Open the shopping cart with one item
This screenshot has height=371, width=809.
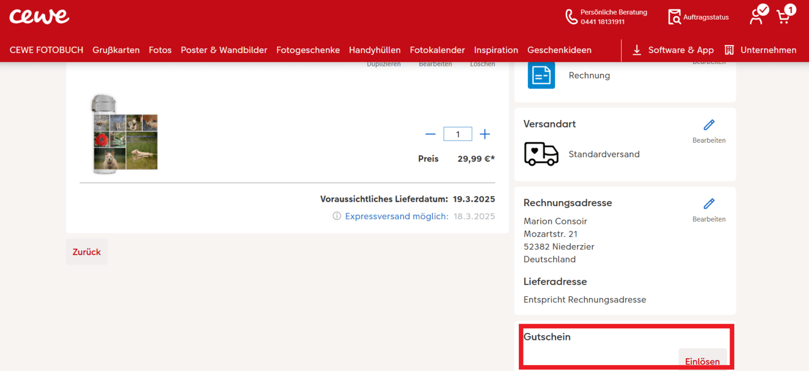[784, 16]
